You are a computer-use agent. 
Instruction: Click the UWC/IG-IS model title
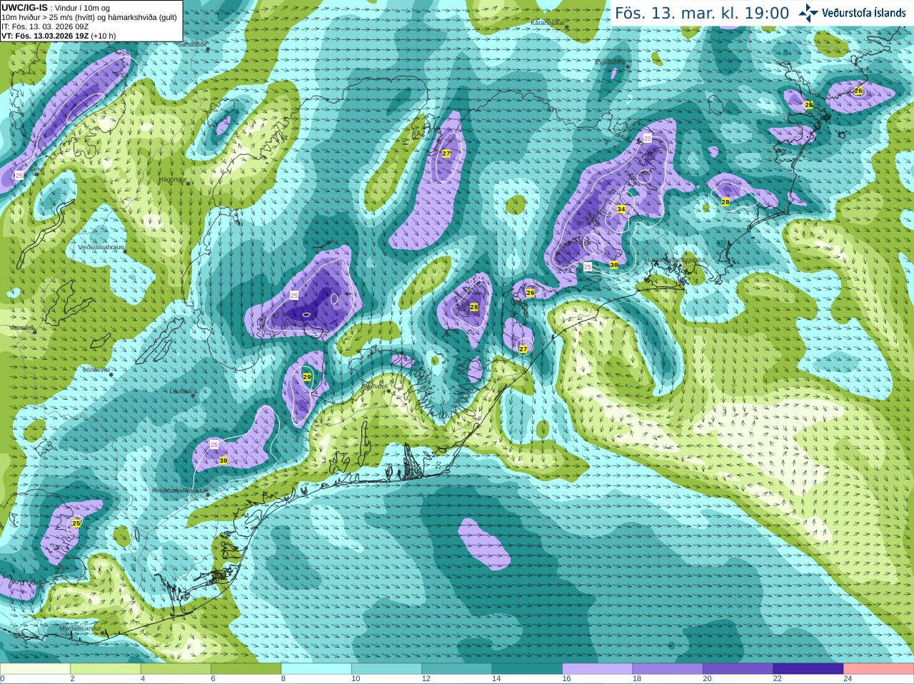(24, 7)
